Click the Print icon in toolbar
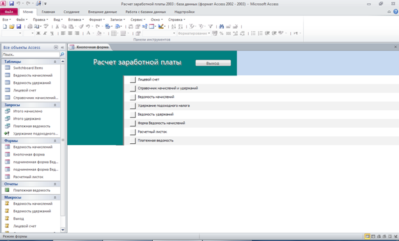 pyautogui.click(x=30, y=26)
